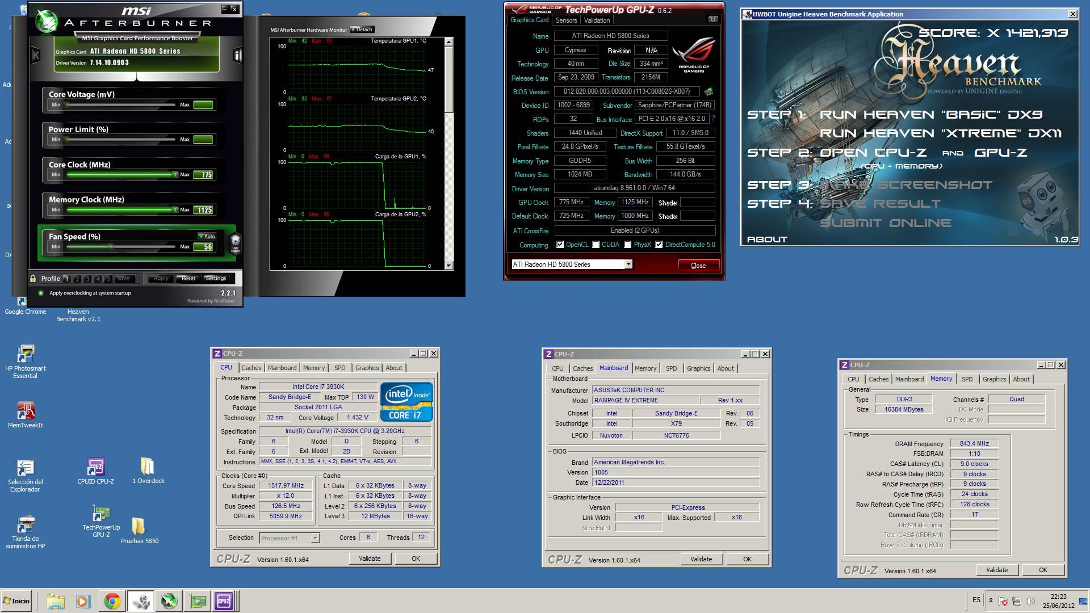The height and width of the screenshot is (613, 1090).
Task: Toggle the PhysX checkbox in GPU-Z
Action: (x=628, y=245)
